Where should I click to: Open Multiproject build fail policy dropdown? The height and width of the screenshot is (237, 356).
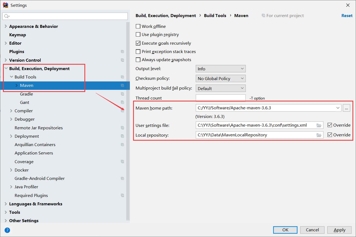(x=220, y=88)
